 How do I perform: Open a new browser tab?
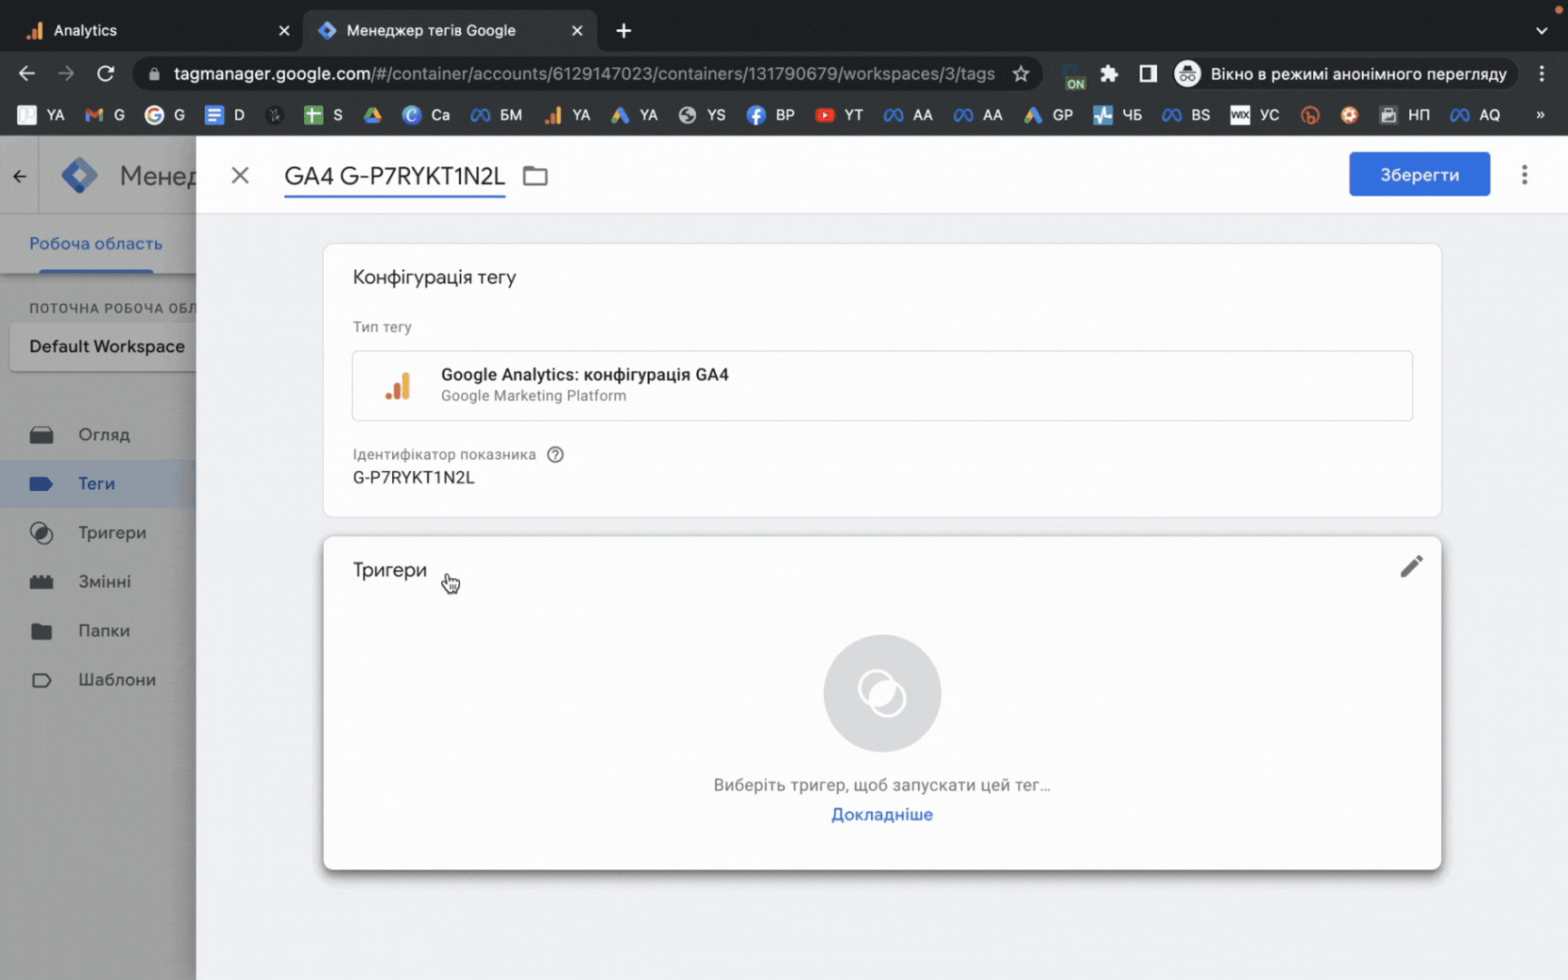click(x=623, y=30)
